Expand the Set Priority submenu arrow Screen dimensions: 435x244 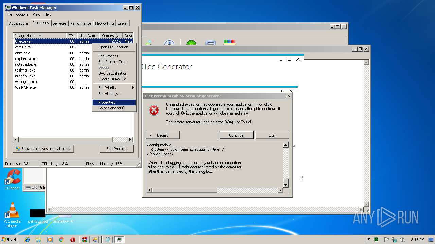[133, 88]
